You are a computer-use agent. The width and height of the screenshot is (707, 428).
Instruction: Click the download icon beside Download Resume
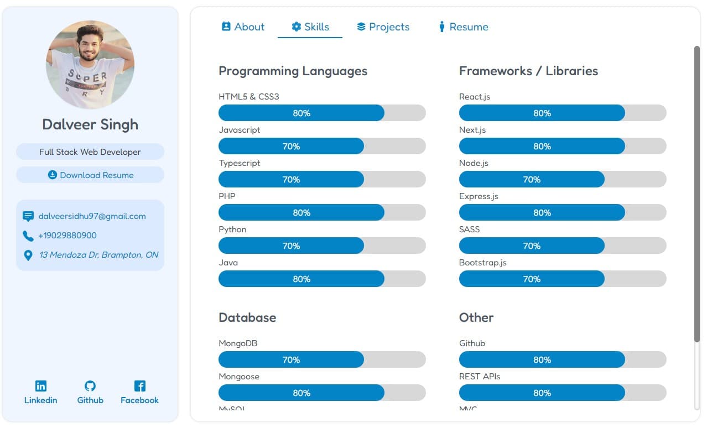coord(53,175)
